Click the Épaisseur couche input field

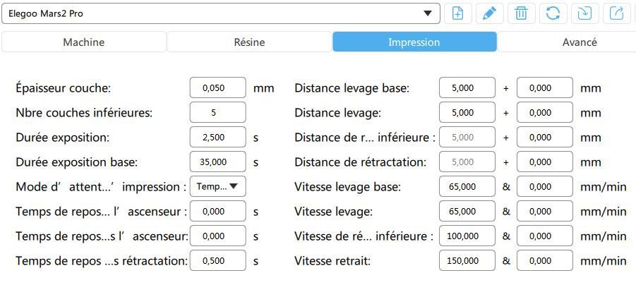(x=217, y=88)
